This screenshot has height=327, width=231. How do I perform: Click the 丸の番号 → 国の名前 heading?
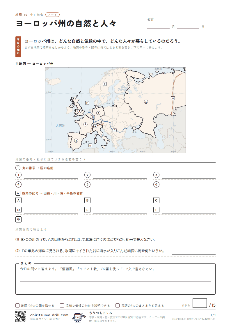pos(38,168)
